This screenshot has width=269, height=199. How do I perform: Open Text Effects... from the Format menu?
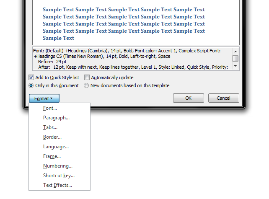57,185
